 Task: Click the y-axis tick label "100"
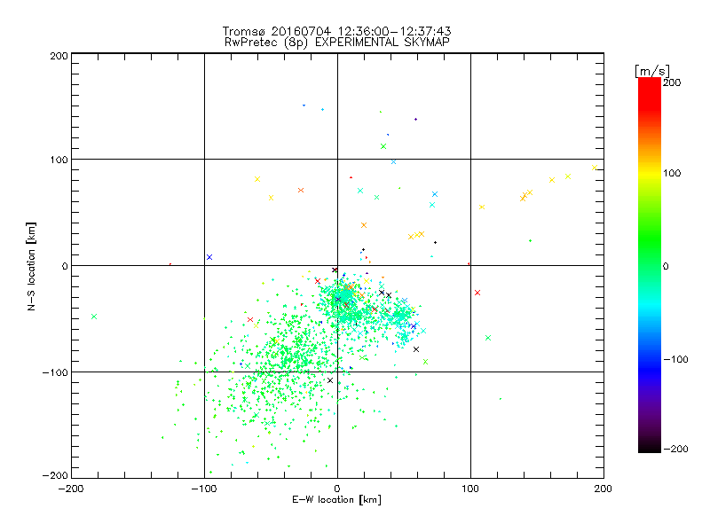(x=59, y=160)
